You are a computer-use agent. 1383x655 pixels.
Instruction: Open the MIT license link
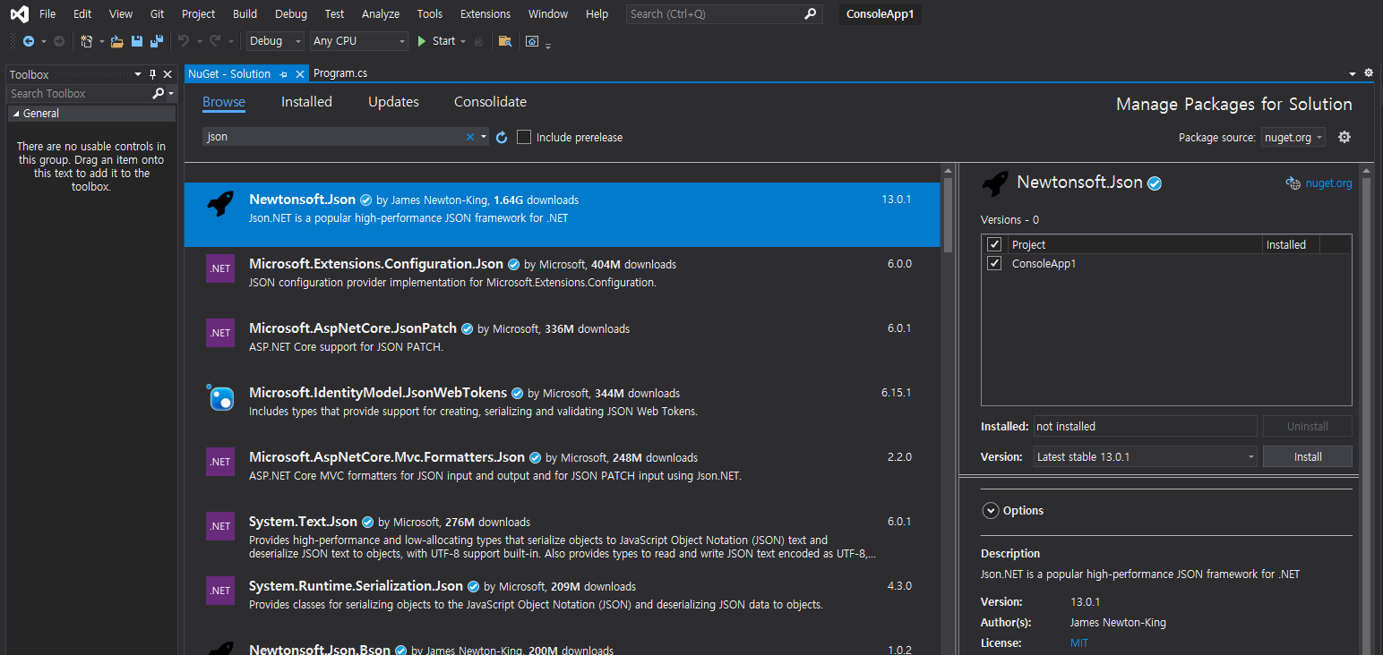point(1079,642)
